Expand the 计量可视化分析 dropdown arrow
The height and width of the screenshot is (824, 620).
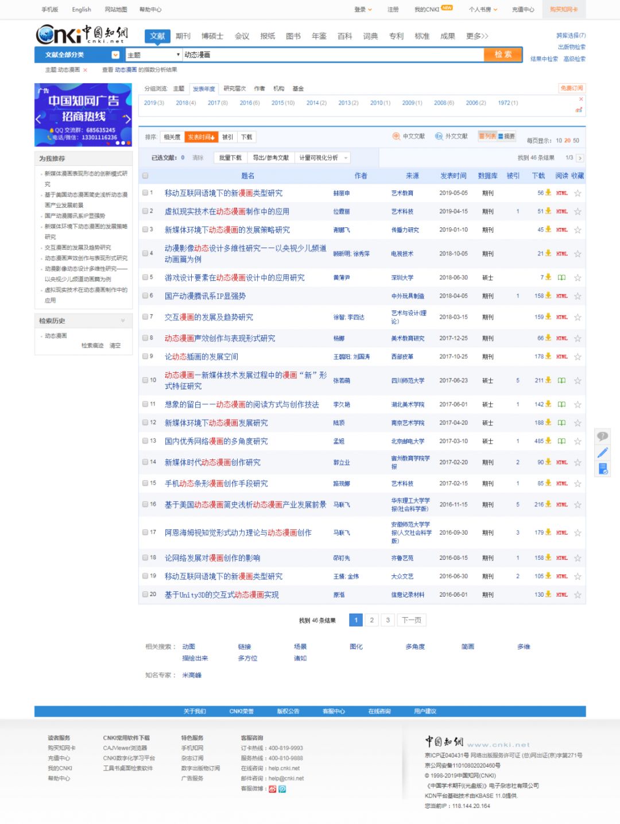coord(346,158)
